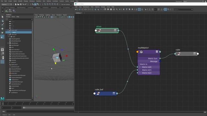207x116 pixels.
Task: Click the driver node output port
Action: click(x=118, y=31)
